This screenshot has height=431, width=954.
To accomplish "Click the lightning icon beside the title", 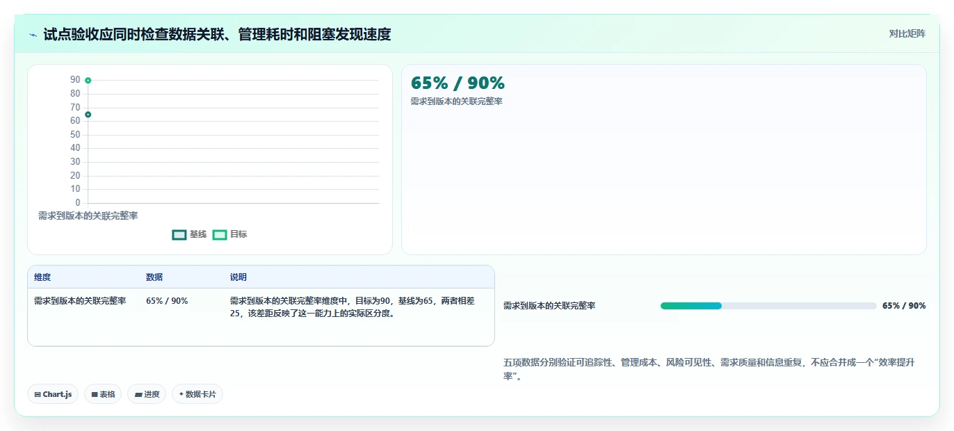I will tap(33, 34).
